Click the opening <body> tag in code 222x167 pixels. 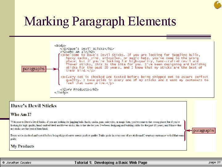(60, 45)
